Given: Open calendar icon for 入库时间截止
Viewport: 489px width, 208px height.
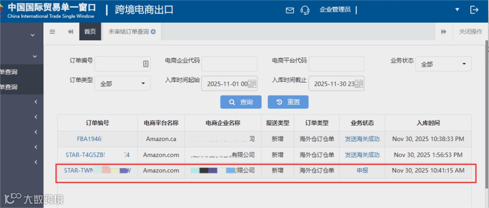Looking at the screenshot, I should coord(359,83).
